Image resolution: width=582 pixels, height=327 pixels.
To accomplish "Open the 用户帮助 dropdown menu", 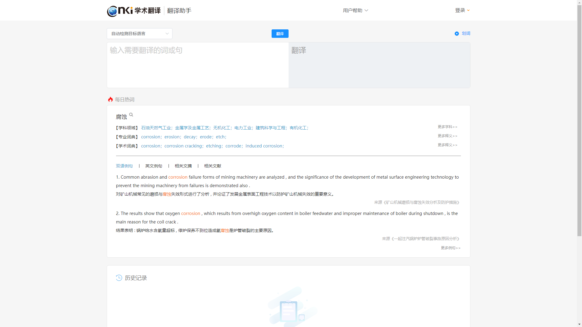I will [x=355, y=10].
